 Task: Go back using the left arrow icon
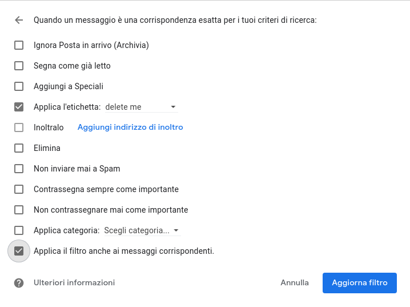tap(19, 20)
